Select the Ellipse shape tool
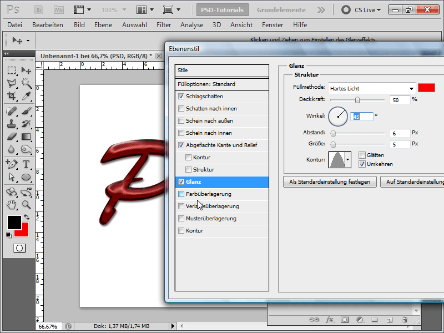 (x=26, y=177)
